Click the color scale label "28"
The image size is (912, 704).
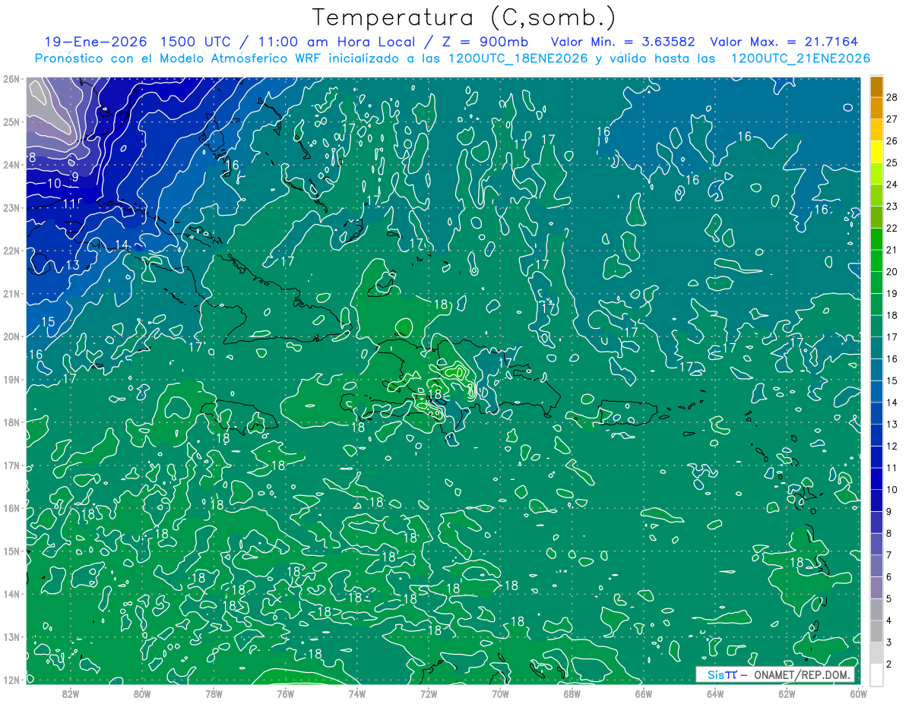tap(892, 97)
